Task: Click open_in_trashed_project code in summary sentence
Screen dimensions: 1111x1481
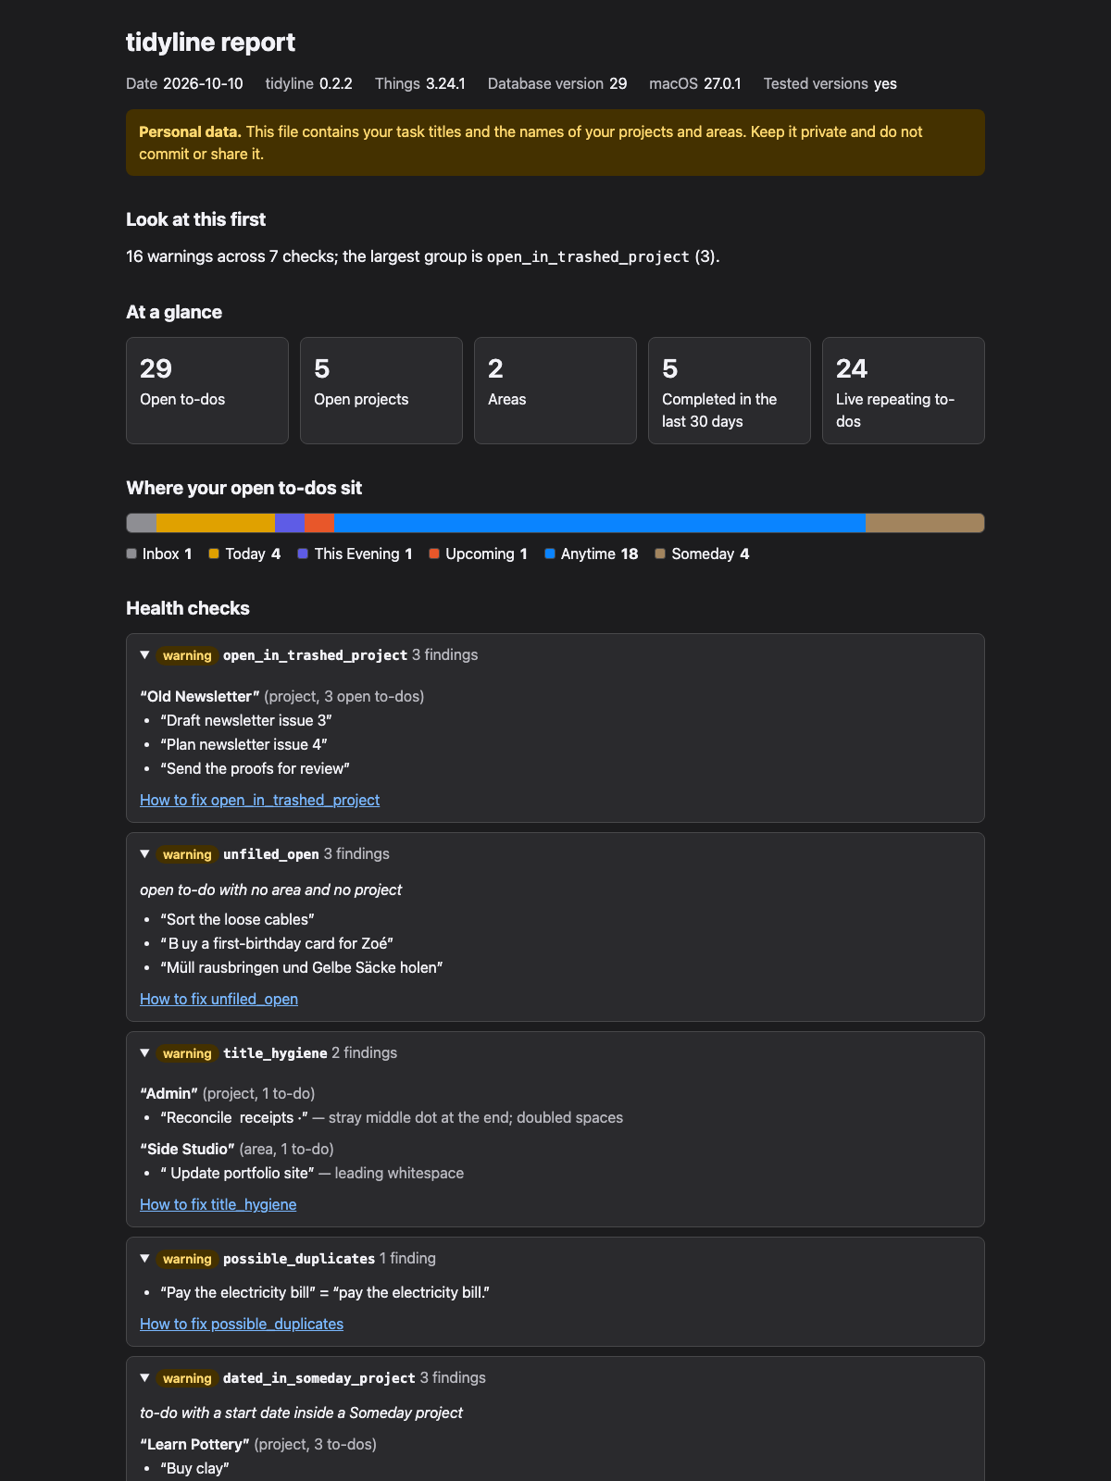Action: (588, 256)
